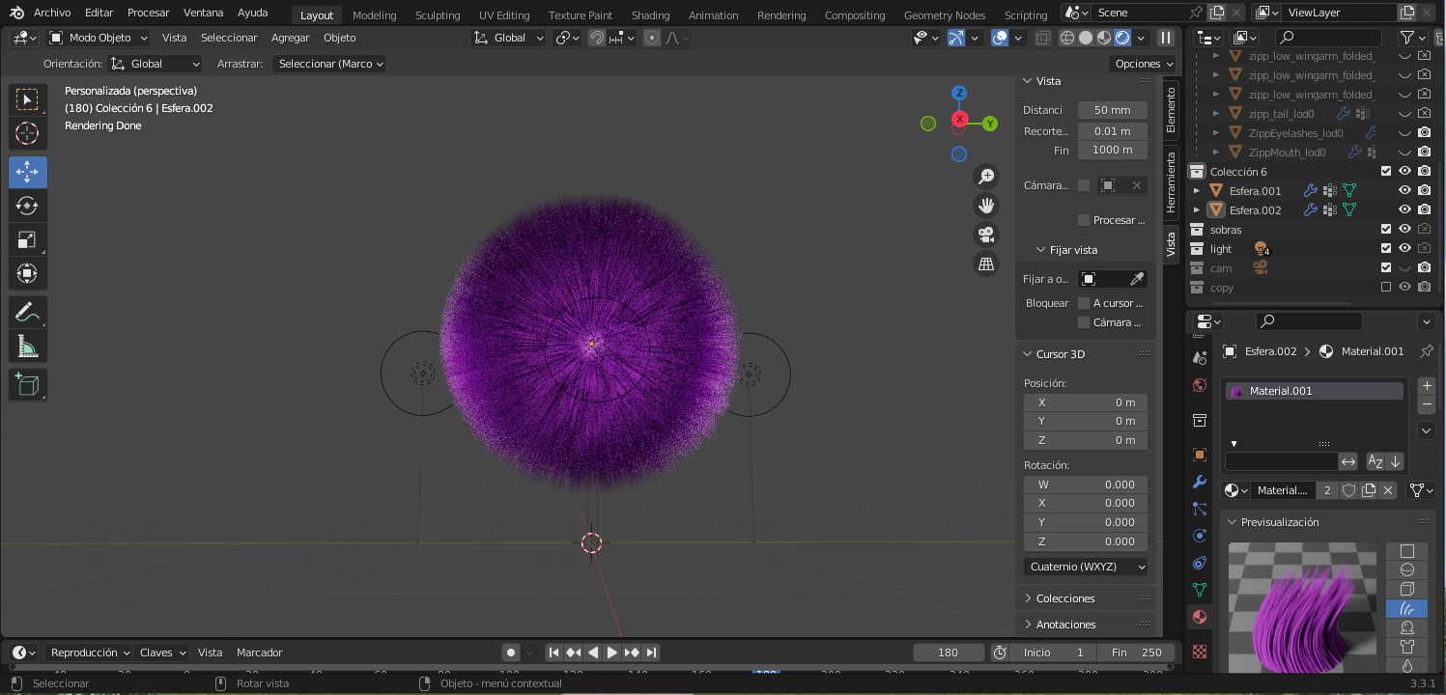
Task: Switch to the Shading workspace tab
Action: (x=650, y=15)
